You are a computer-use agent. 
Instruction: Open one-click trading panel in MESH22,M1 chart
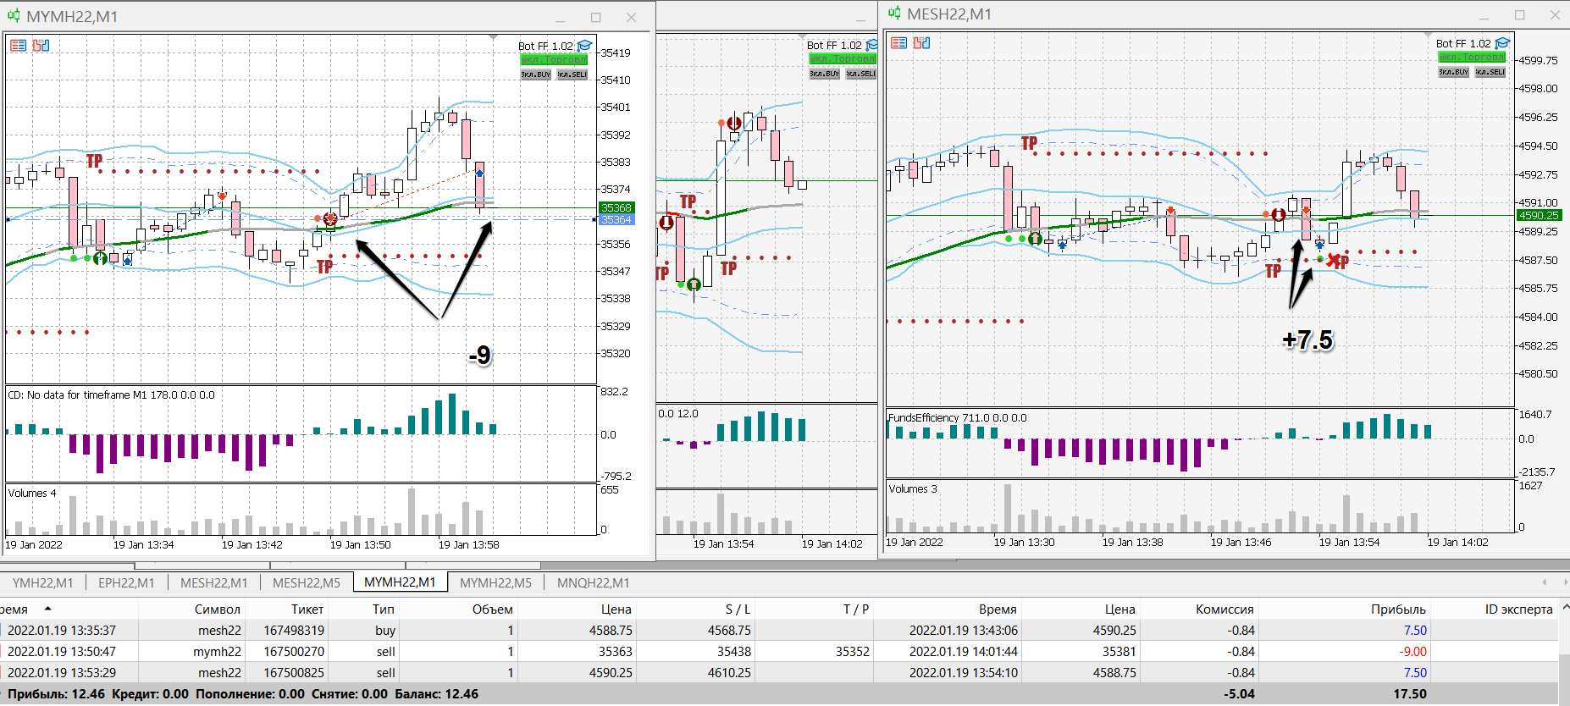click(899, 42)
